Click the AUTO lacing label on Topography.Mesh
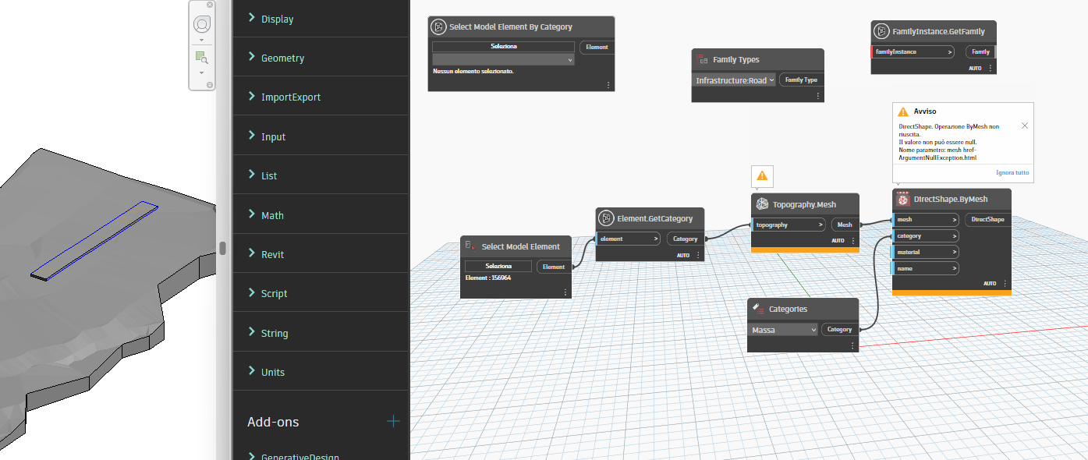 (x=838, y=241)
